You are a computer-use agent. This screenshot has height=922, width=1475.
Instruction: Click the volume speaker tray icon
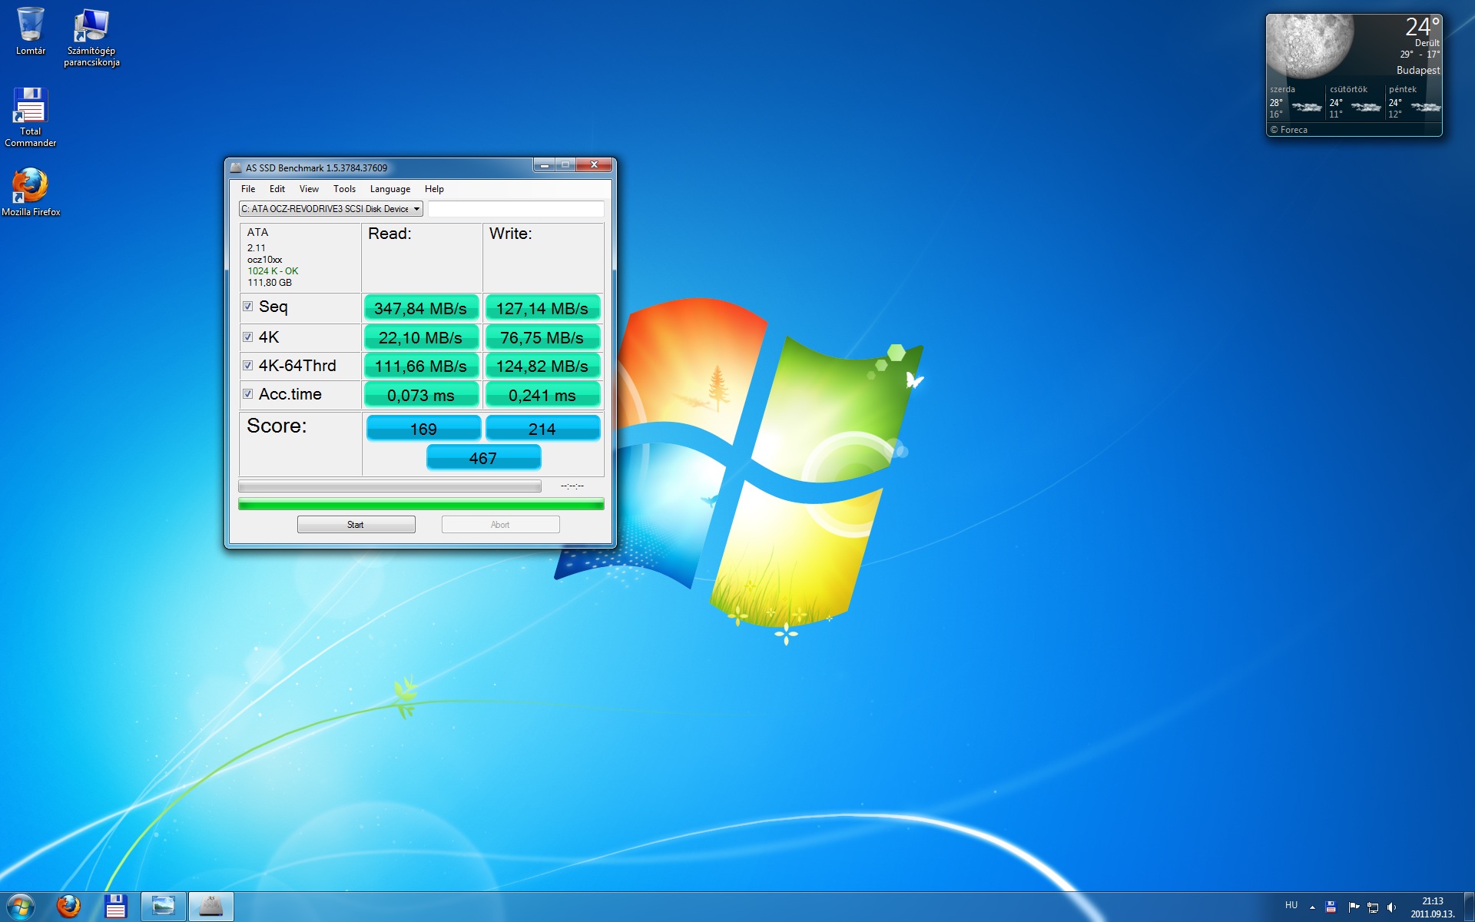pyautogui.click(x=1391, y=907)
